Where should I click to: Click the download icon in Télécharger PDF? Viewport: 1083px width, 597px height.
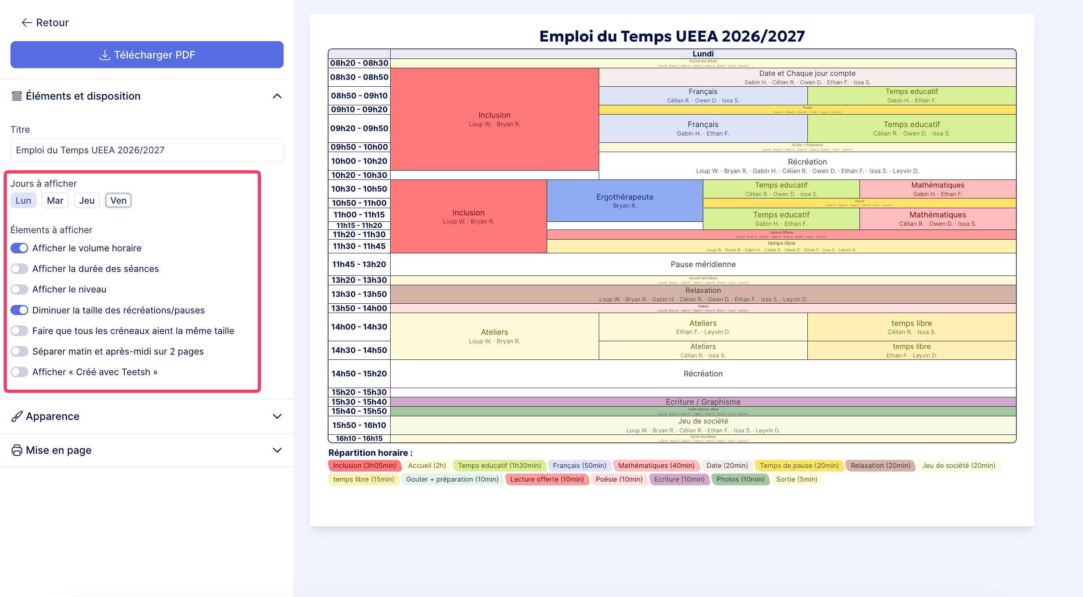[x=104, y=55]
